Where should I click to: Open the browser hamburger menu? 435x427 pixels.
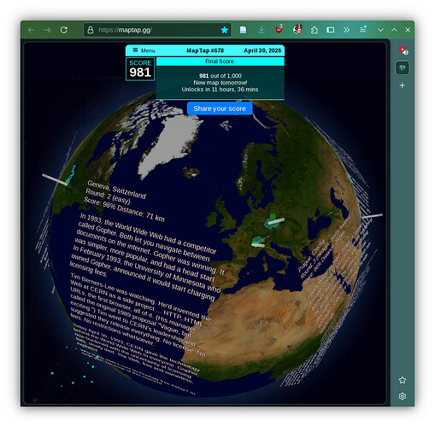coord(363,29)
